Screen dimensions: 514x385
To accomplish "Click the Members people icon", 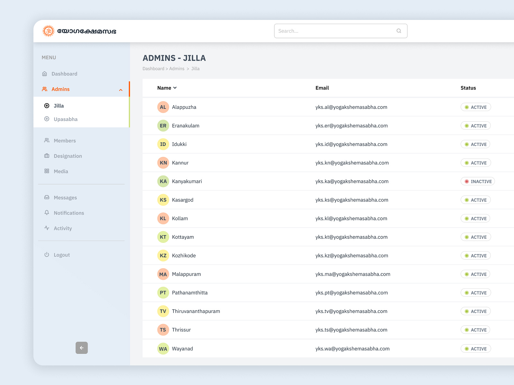I will (47, 141).
